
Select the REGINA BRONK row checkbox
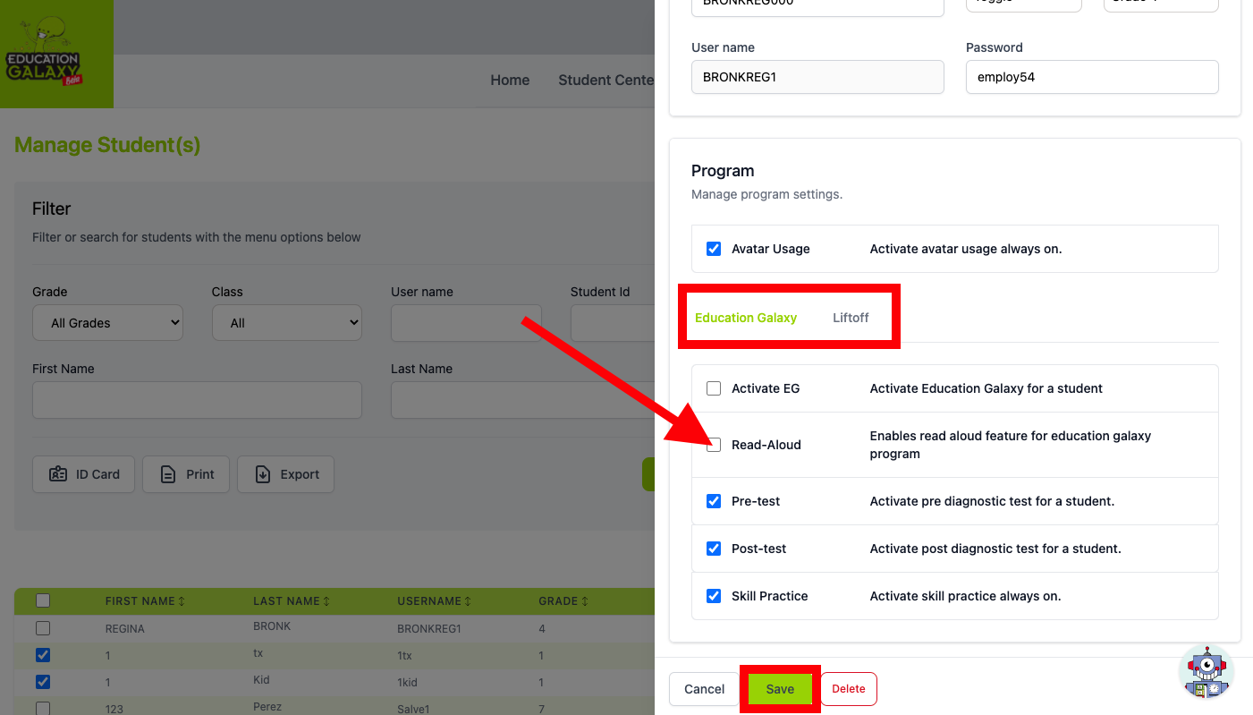[43, 628]
